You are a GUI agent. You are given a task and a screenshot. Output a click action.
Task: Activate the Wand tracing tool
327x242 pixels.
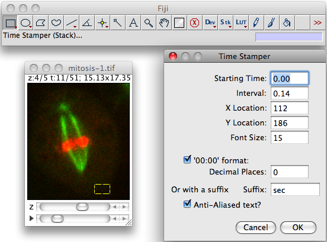118,22
